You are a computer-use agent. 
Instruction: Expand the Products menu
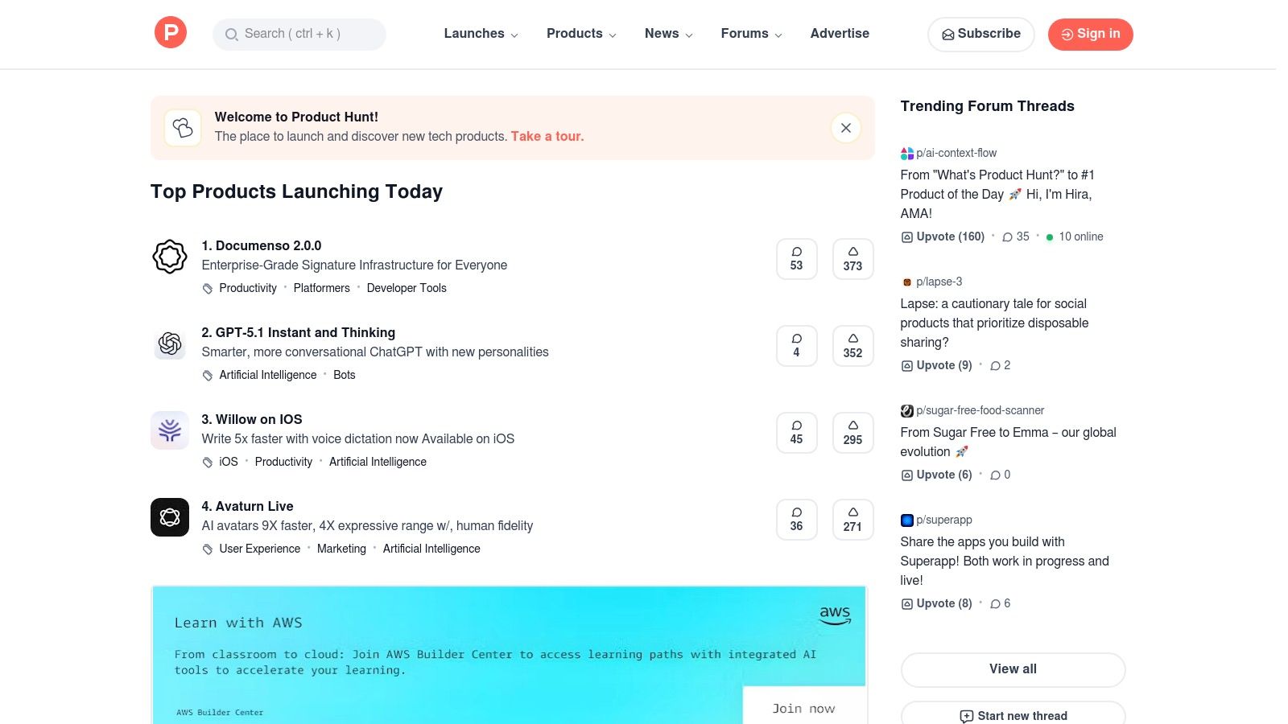[x=581, y=34]
